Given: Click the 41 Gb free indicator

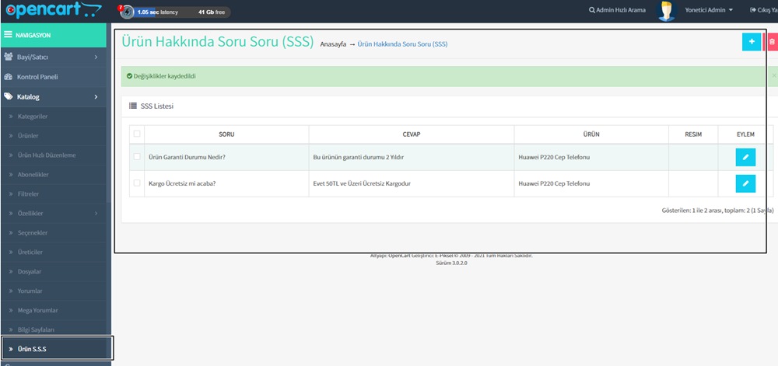Looking at the screenshot, I should [x=212, y=12].
